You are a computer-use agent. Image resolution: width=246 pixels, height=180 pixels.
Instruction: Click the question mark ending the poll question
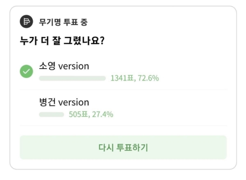tap(102, 41)
